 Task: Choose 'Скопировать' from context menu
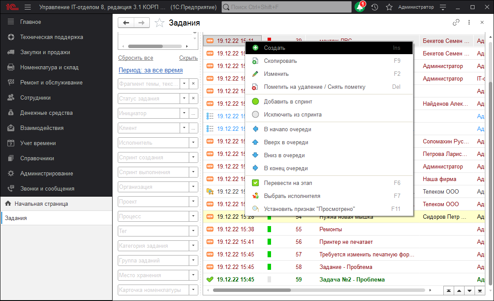[280, 61]
